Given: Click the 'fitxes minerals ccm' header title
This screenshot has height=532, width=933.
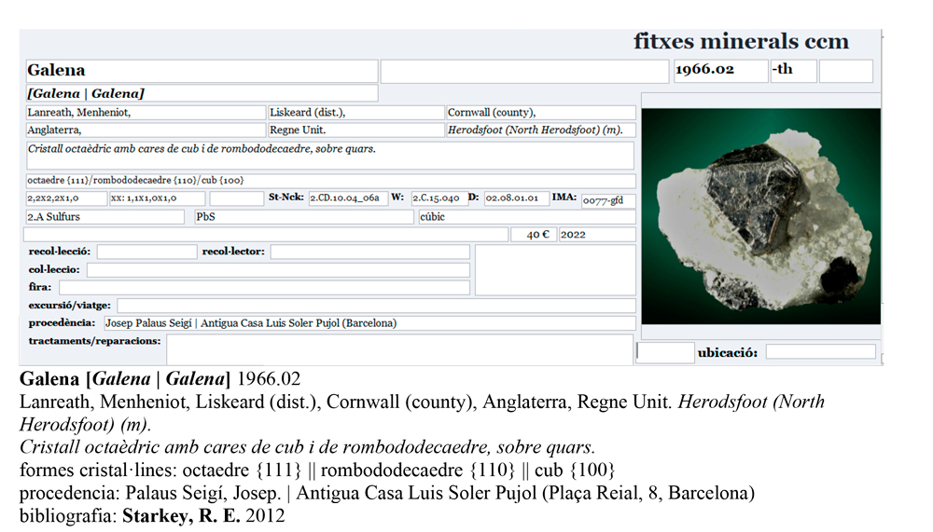Looking at the screenshot, I should point(742,42).
